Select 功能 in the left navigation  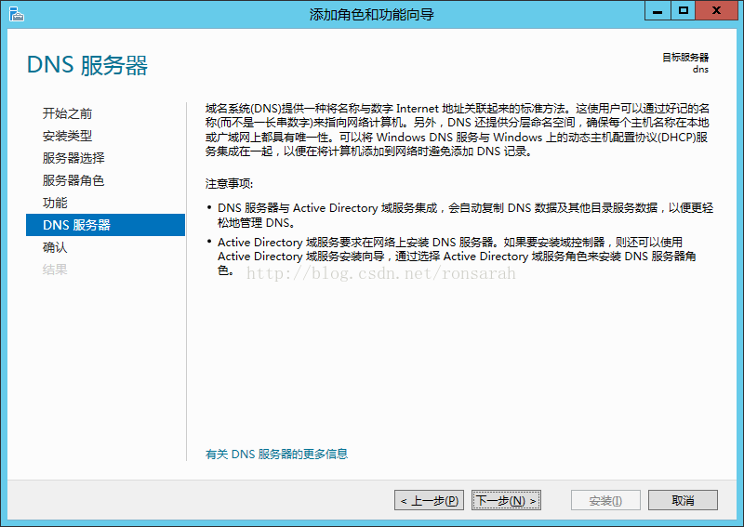point(55,203)
